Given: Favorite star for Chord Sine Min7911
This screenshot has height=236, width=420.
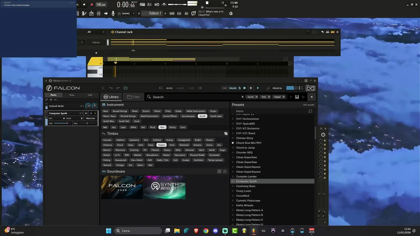Looking at the screenshot, I should coord(233,143).
